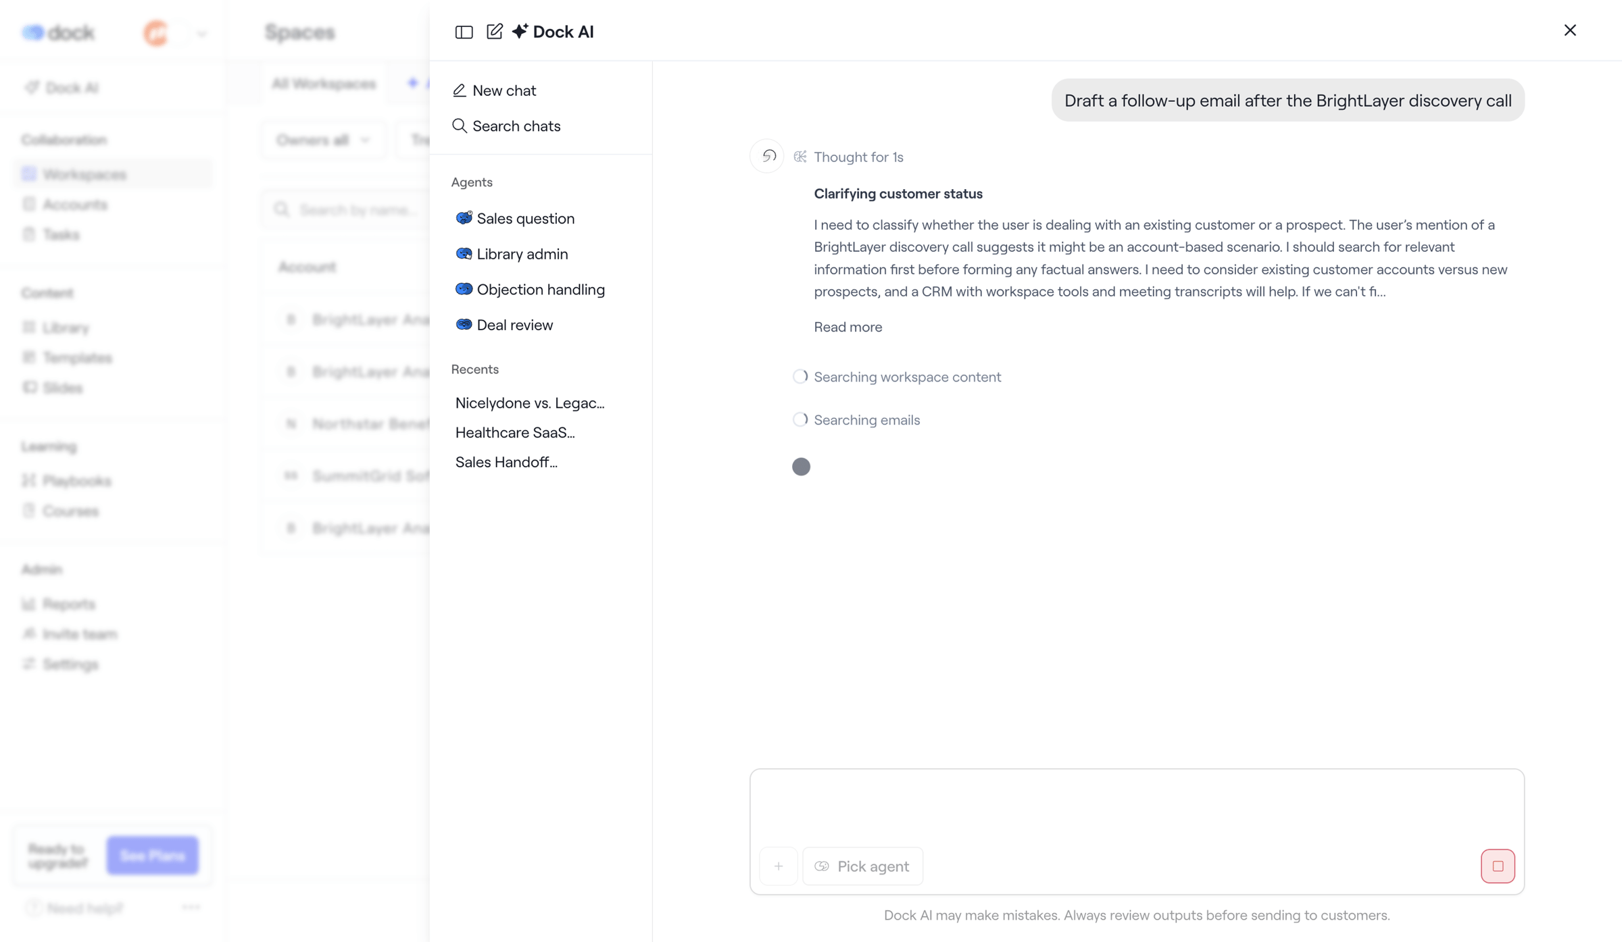Viewport: 1622px width, 942px height.
Task: Select the Sales question agent
Action: [516, 218]
